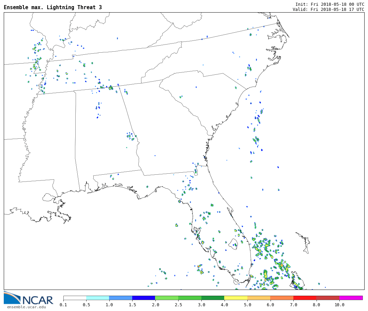The width and height of the screenshot is (368, 311).
Task: Click the NCAR logo
Action: coord(28,298)
